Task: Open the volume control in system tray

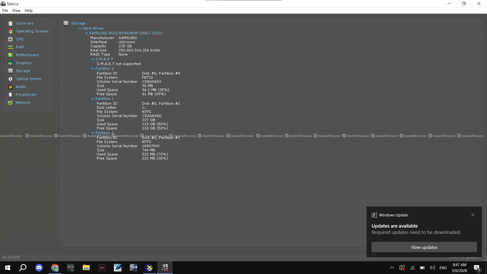Action: point(432,268)
